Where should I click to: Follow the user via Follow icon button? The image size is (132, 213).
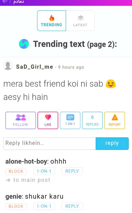tap(21, 120)
